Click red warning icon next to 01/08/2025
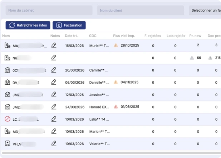 pyautogui.click(x=116, y=107)
